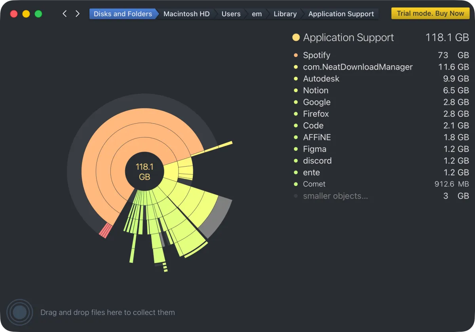Click the back navigation arrow
Image resolution: width=475 pixels, height=332 pixels.
click(x=65, y=14)
